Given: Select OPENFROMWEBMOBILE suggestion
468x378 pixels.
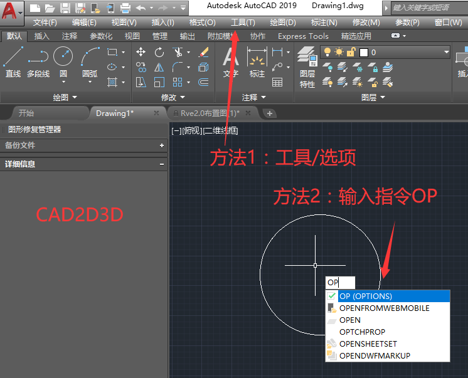Looking at the screenshot, I should click(x=388, y=308).
